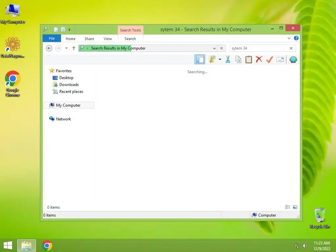This screenshot has width=336, height=252.
Task: Select the Search Tools contextual tab
Action: [131, 30]
